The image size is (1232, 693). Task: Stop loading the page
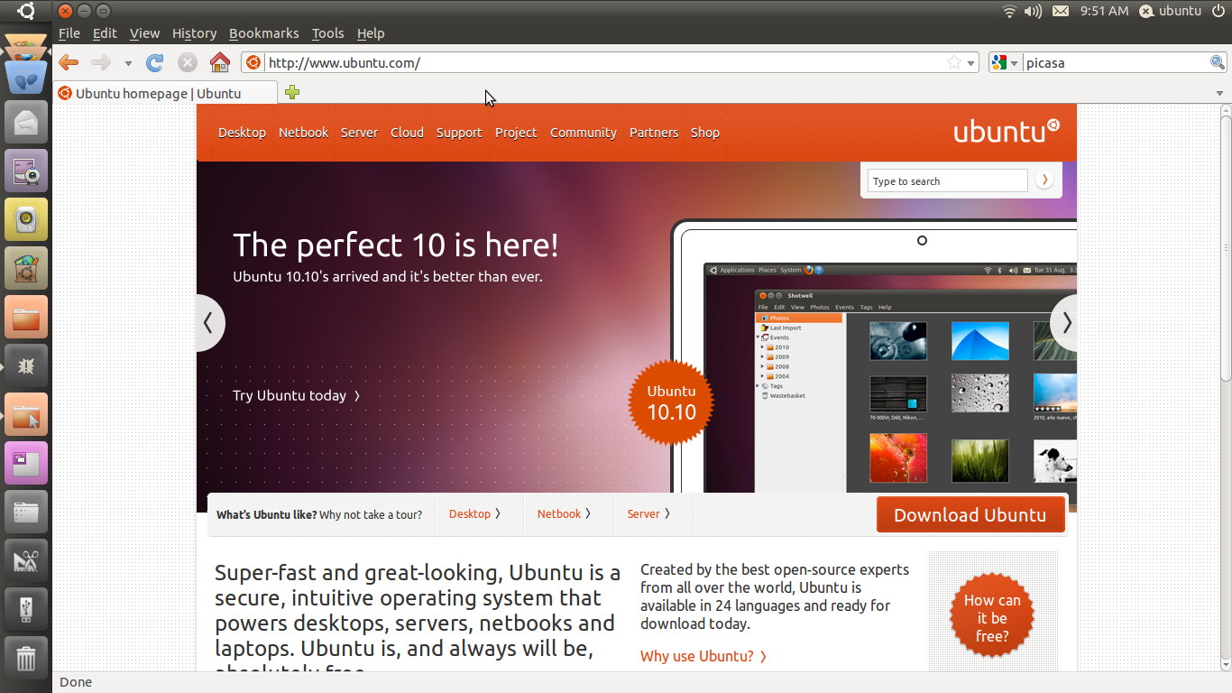click(187, 62)
